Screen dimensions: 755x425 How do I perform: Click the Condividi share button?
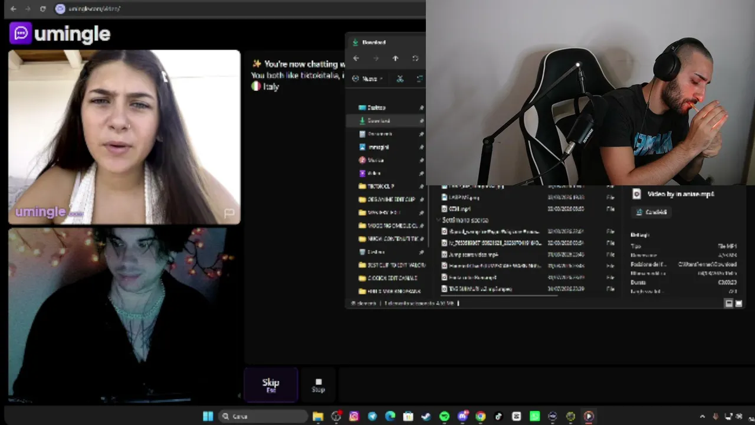652,212
